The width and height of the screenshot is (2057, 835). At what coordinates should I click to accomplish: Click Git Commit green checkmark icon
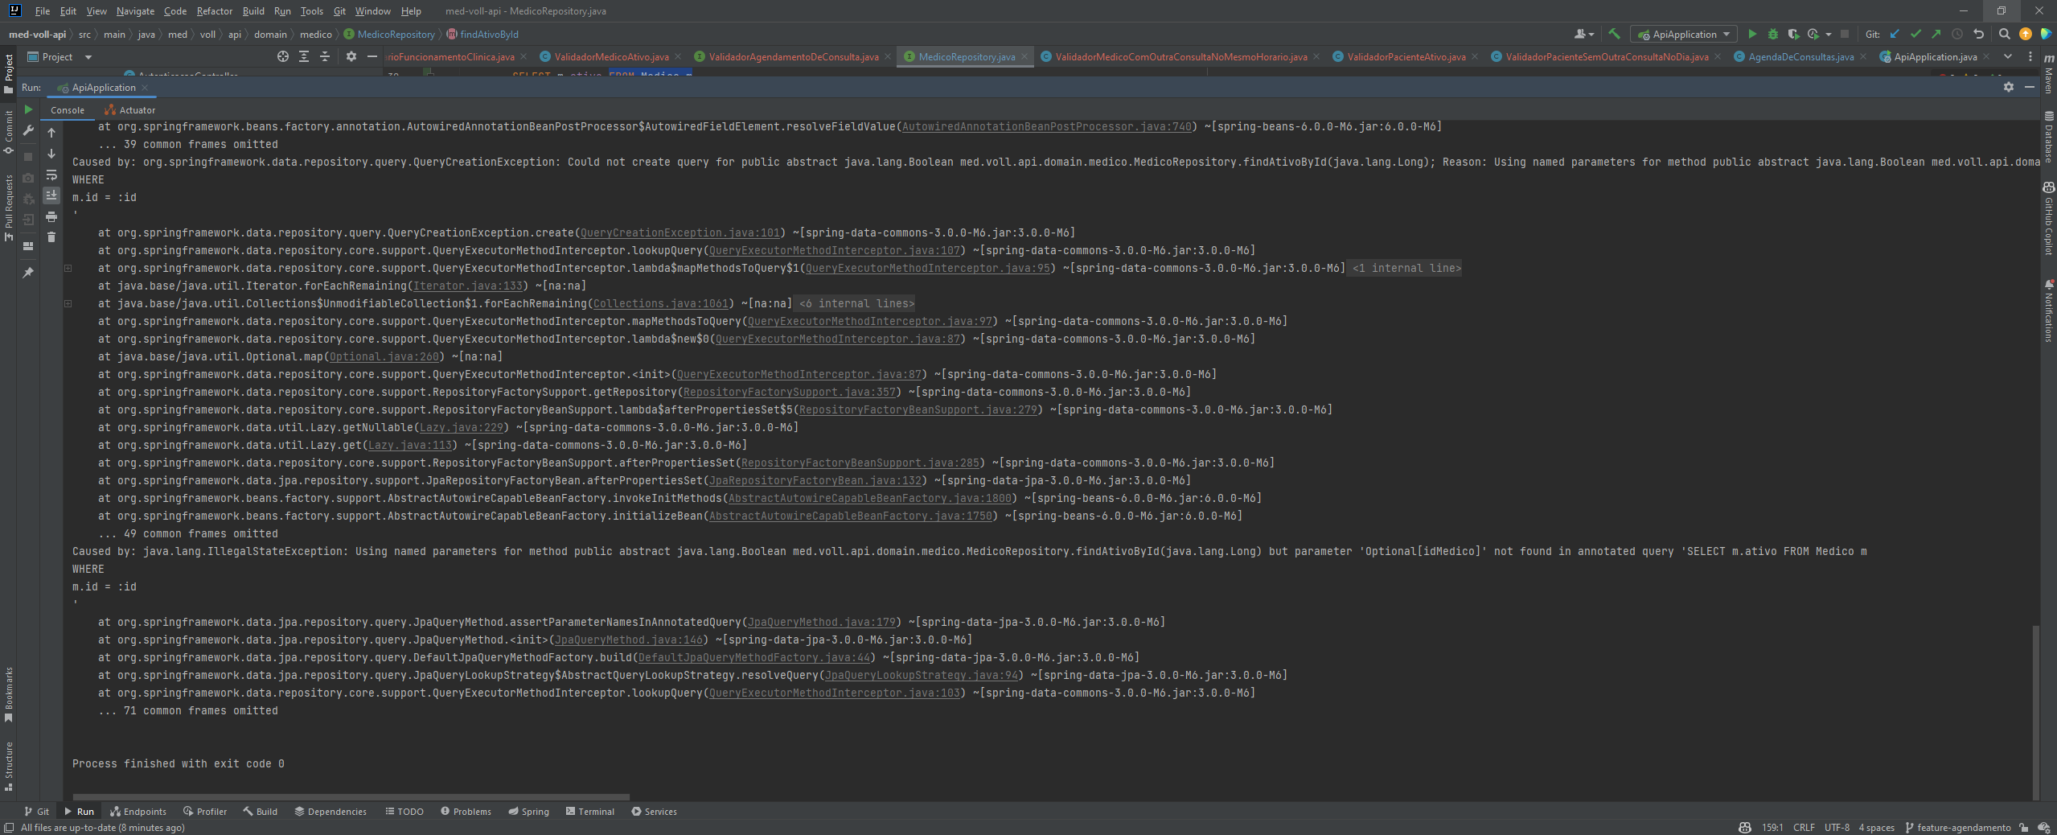point(1916,34)
